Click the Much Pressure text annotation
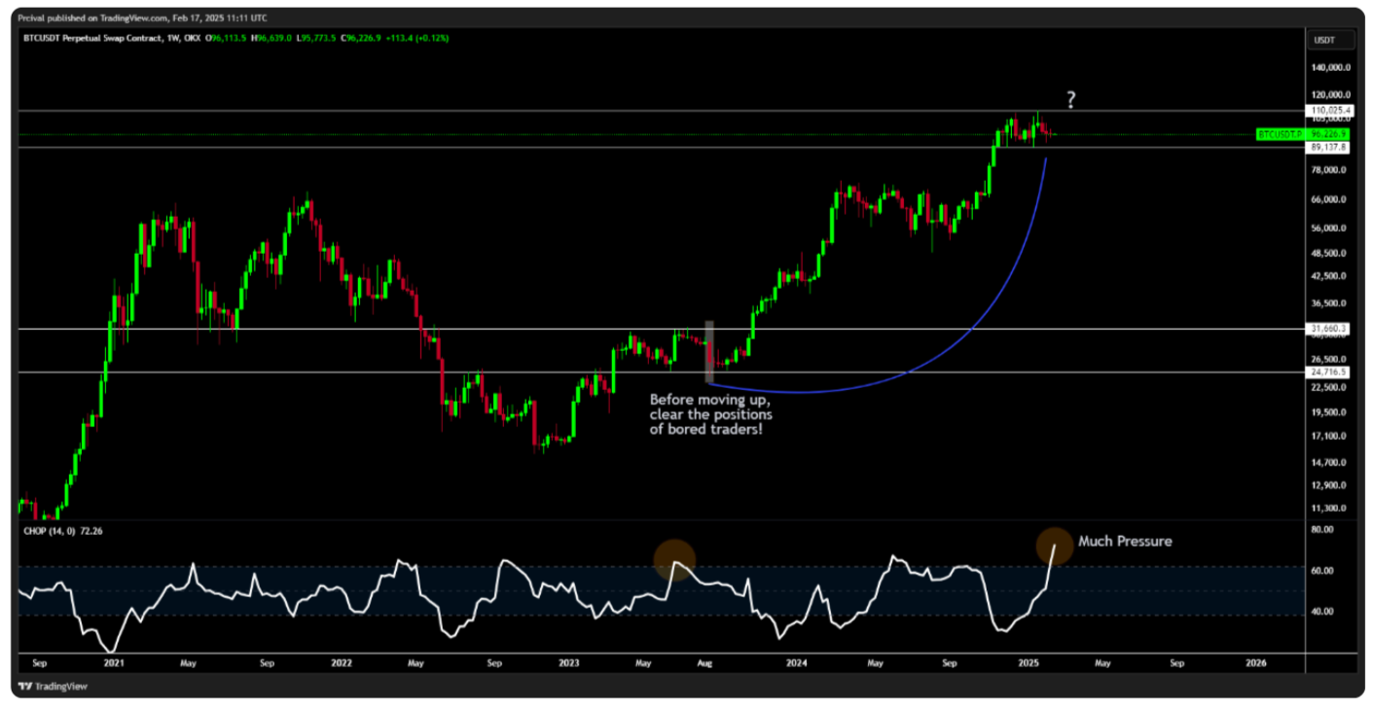Viewport: 1373px width, 709px height. click(1126, 541)
